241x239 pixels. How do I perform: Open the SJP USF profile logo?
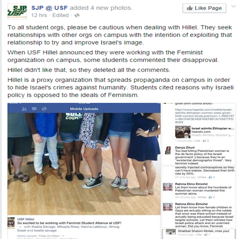coord(17,11)
